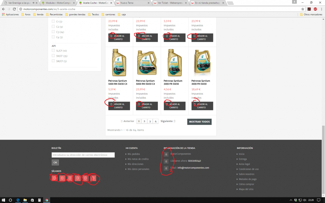This screenshot has width=325, height=203.
Task: Check the C4 (3) filter box
Action: coord(53,37)
